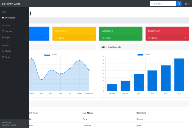Click the arrow on the Success Card footer

[x=139, y=38]
